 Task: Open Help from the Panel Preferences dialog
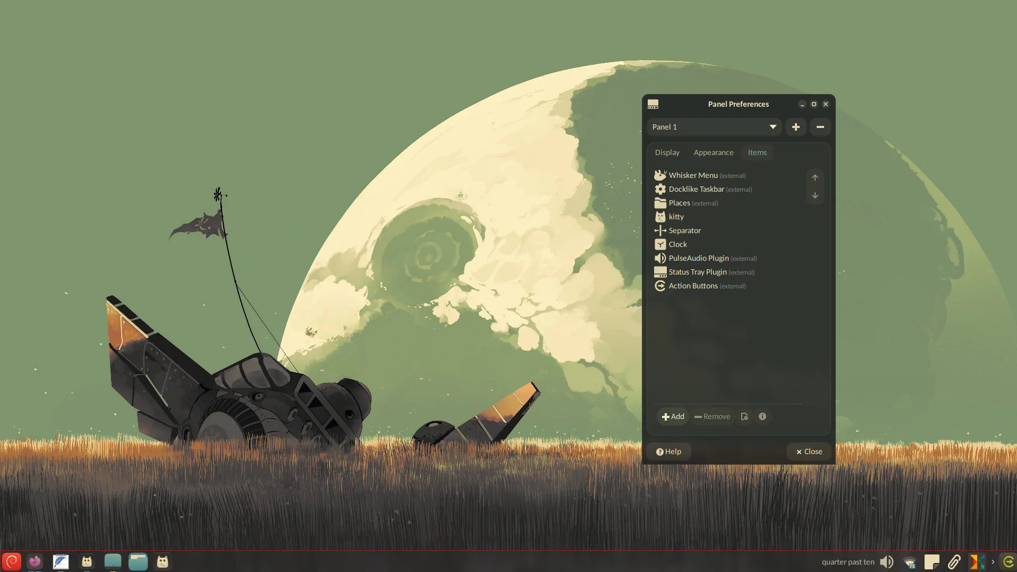[x=668, y=451]
